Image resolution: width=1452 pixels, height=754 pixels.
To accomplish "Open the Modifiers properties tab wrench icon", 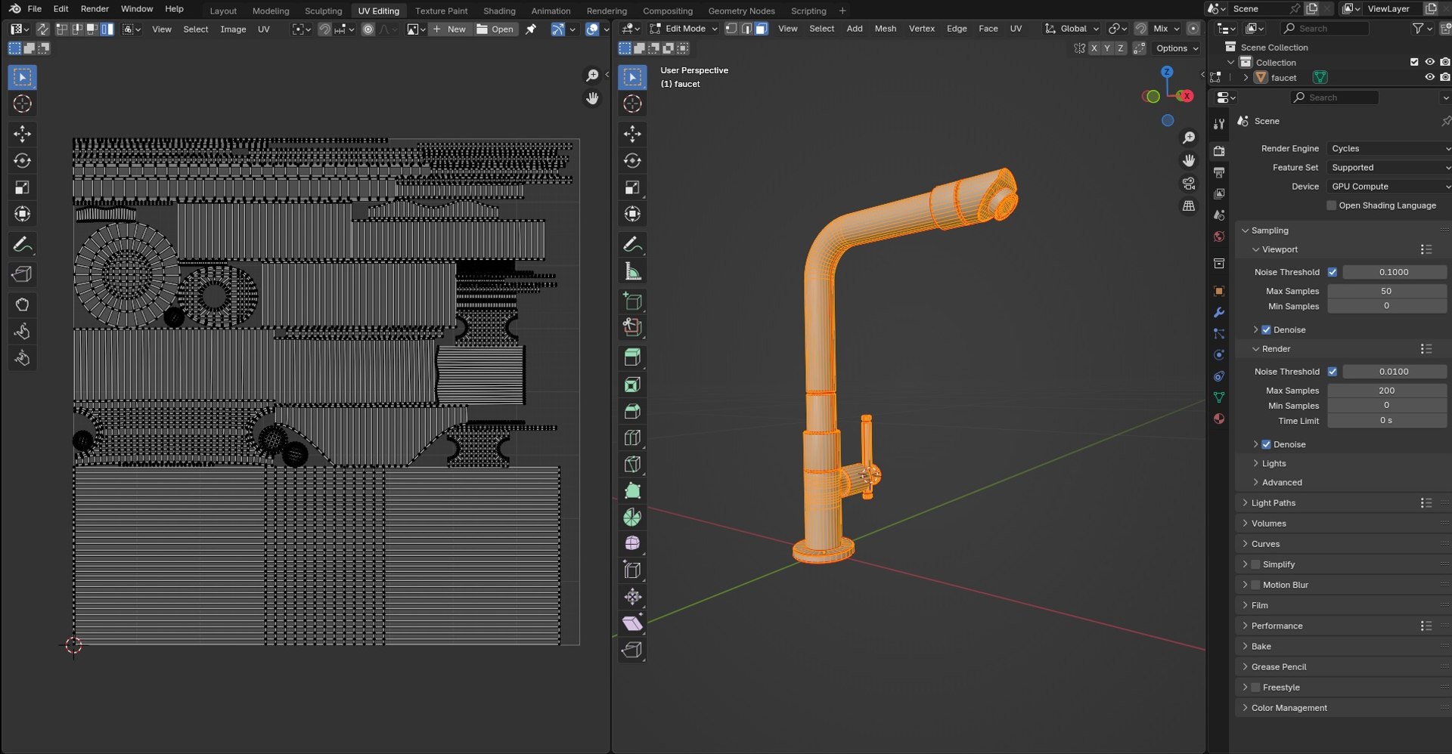I will tap(1218, 312).
